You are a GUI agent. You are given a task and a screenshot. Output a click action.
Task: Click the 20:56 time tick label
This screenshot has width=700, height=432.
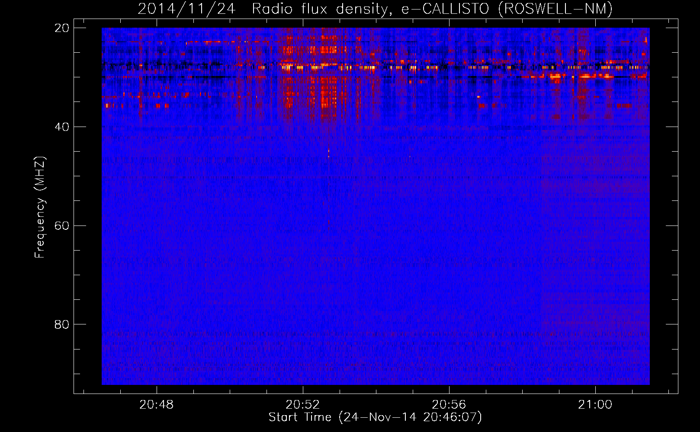(x=449, y=405)
